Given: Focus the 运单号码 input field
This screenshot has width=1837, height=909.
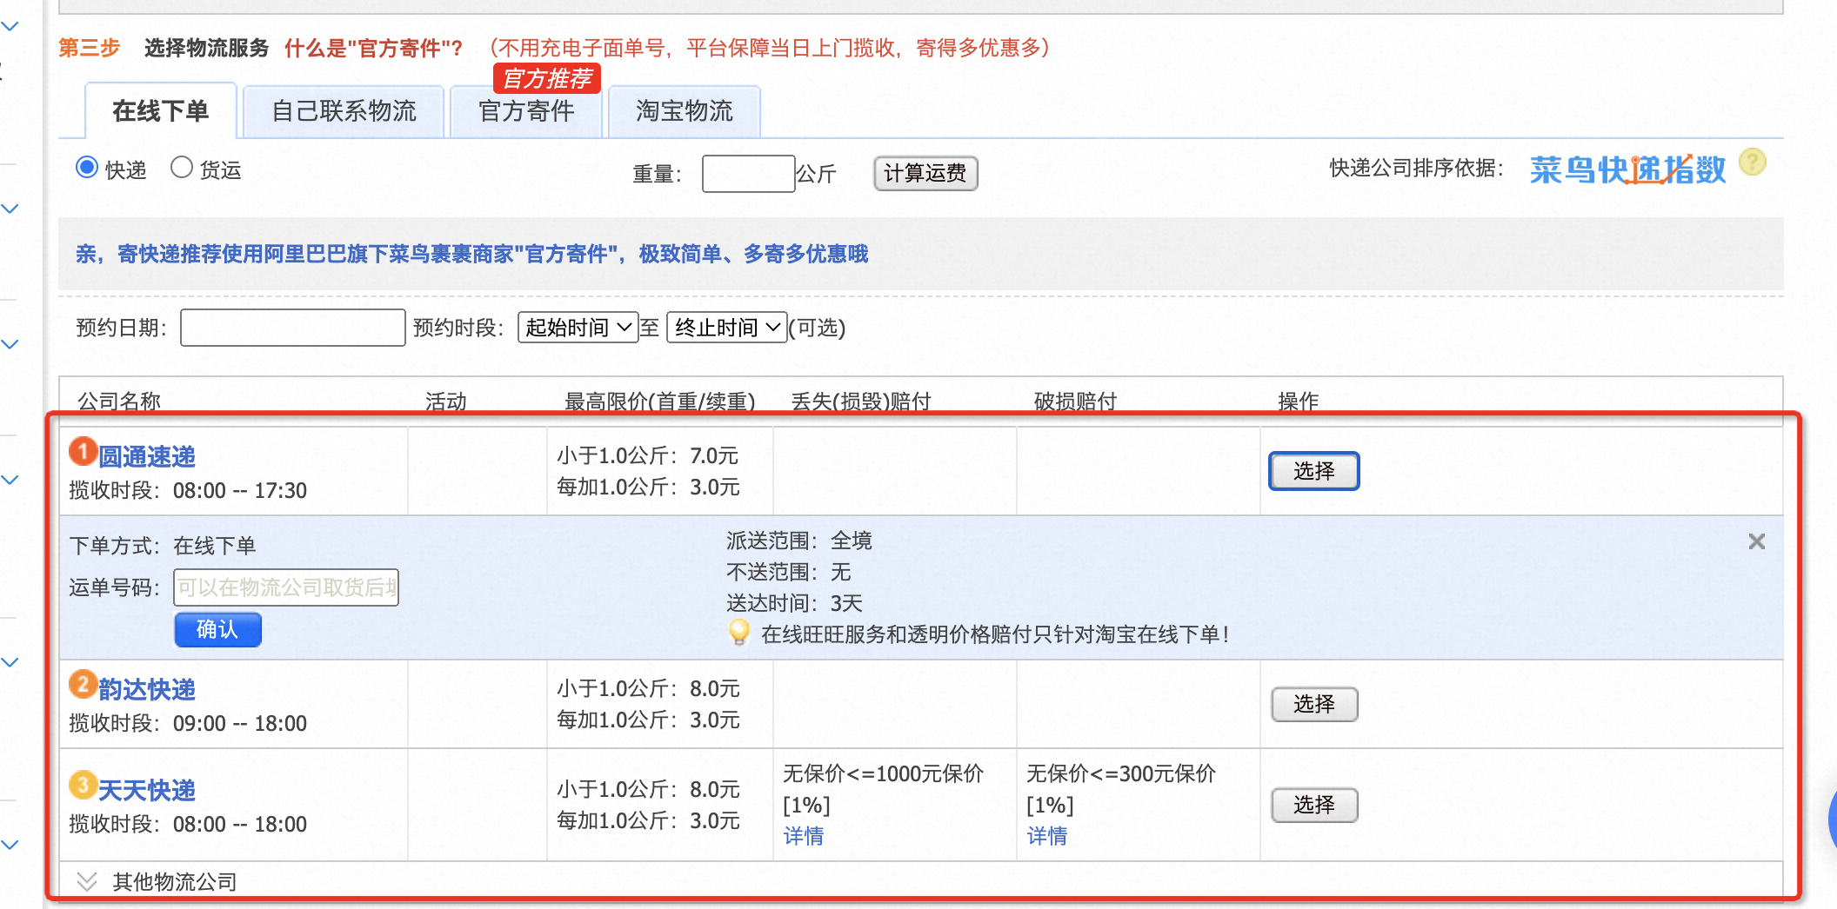Looking at the screenshot, I should coord(285,587).
